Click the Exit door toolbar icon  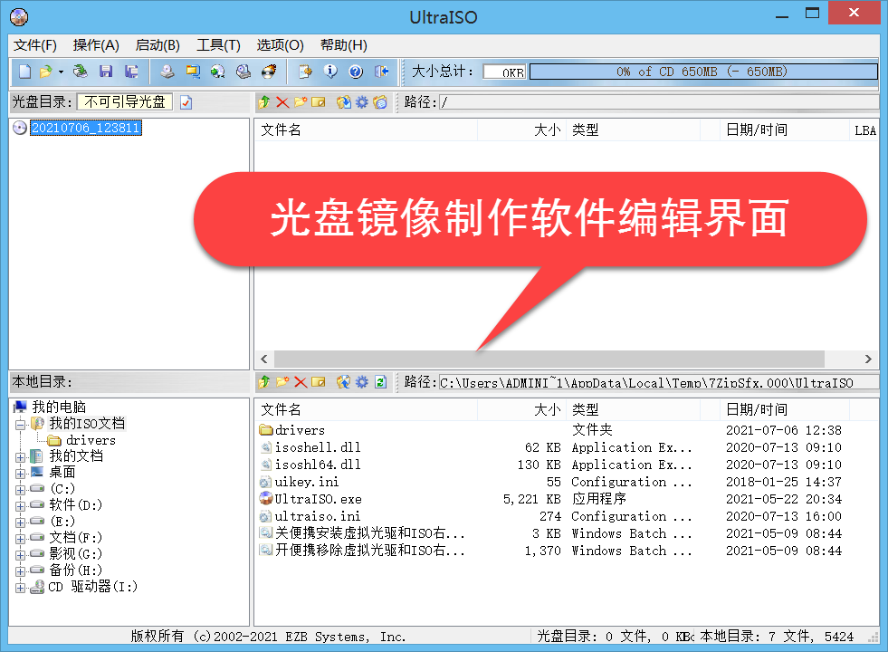tap(381, 72)
